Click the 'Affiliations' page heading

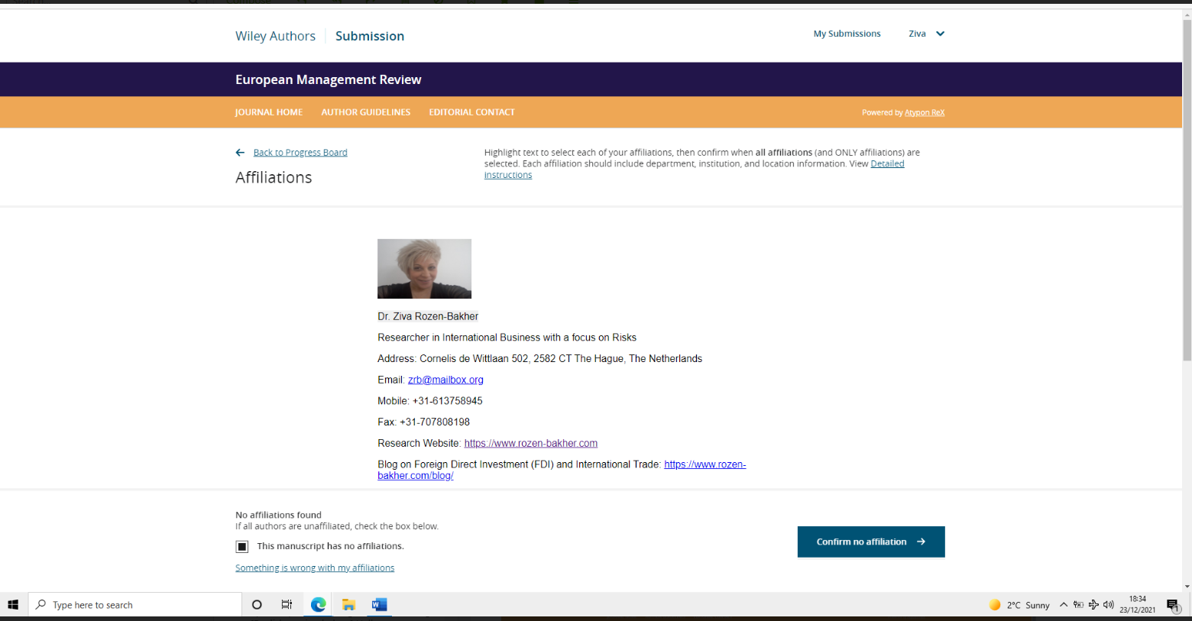pyautogui.click(x=274, y=177)
